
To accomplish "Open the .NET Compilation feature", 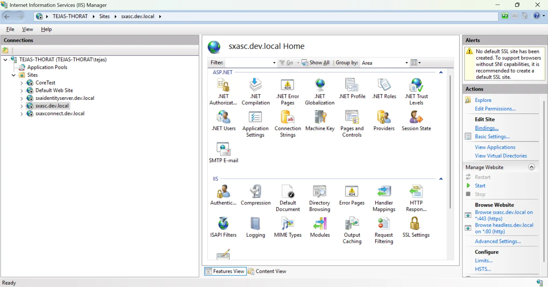I will (x=255, y=91).
